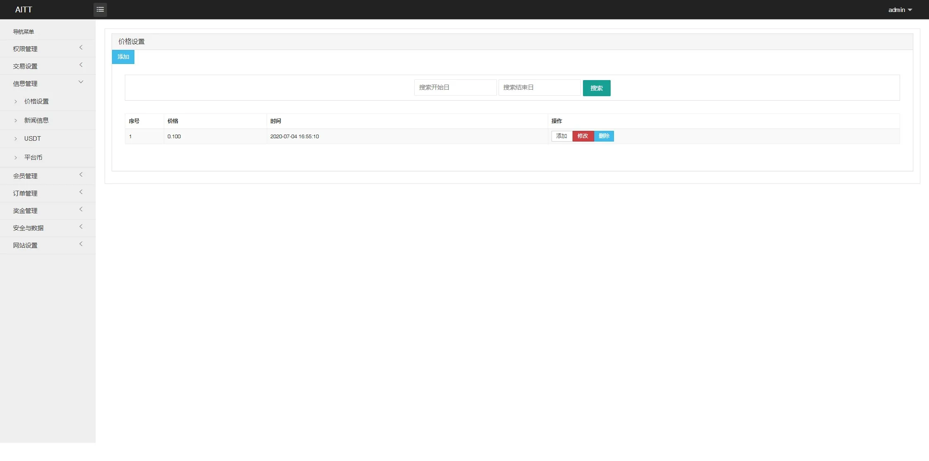Select the 平台币 submenu item

tap(33, 158)
